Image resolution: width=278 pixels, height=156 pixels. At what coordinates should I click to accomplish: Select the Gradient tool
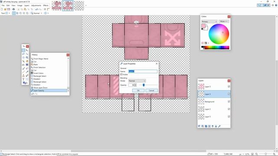tap(27, 65)
